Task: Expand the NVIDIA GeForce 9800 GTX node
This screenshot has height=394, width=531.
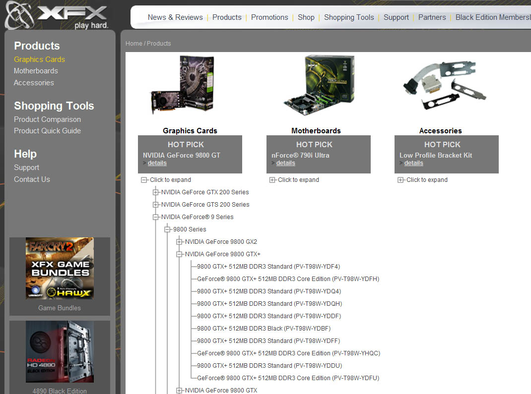Action: pyautogui.click(x=179, y=391)
